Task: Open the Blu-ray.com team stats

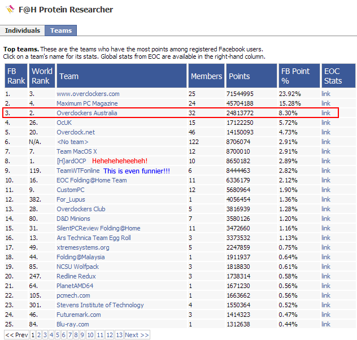Action: (x=73, y=324)
